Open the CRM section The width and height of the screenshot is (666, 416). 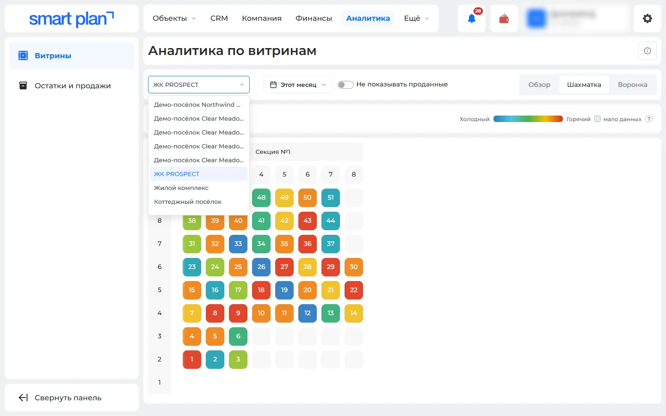coord(219,18)
